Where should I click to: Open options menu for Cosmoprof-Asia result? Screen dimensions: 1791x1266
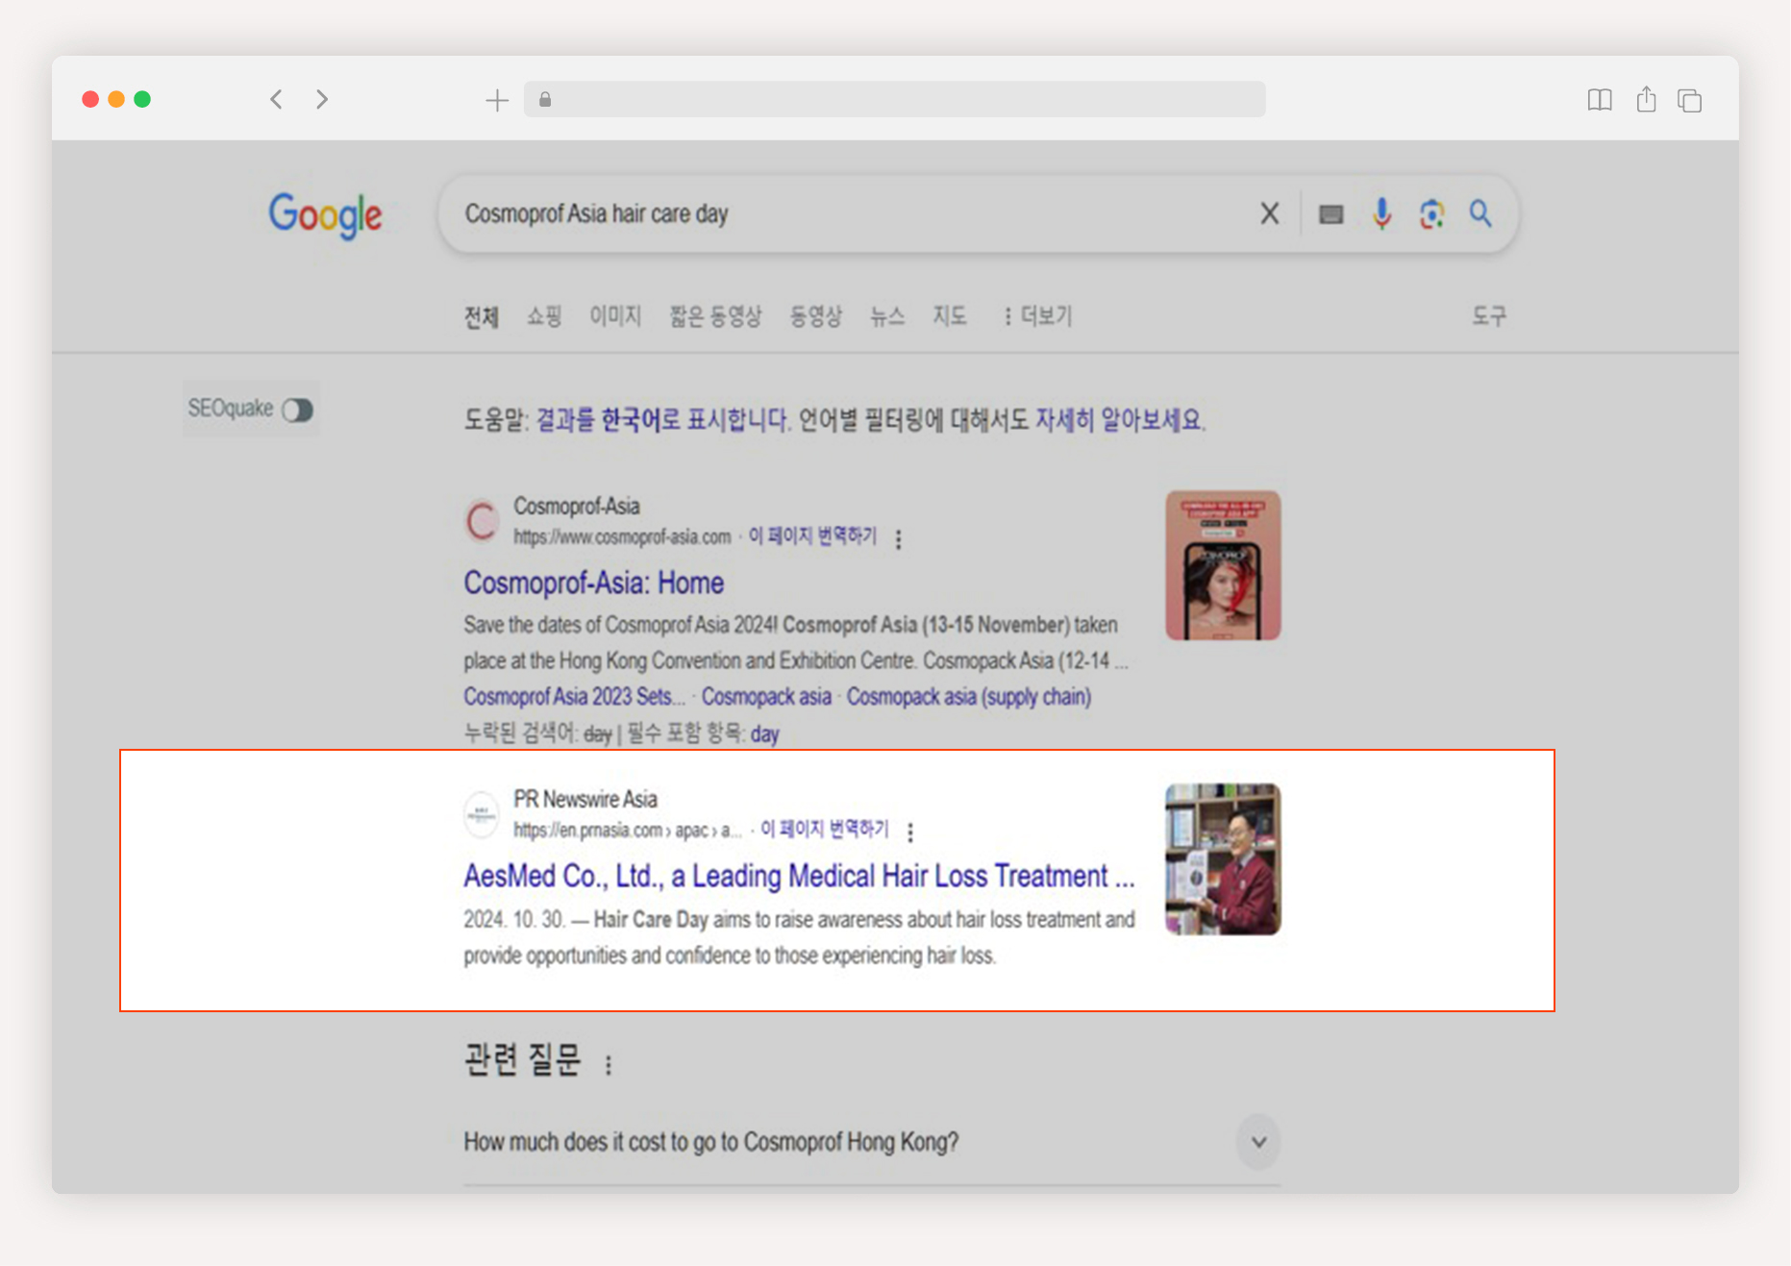pos(899,539)
